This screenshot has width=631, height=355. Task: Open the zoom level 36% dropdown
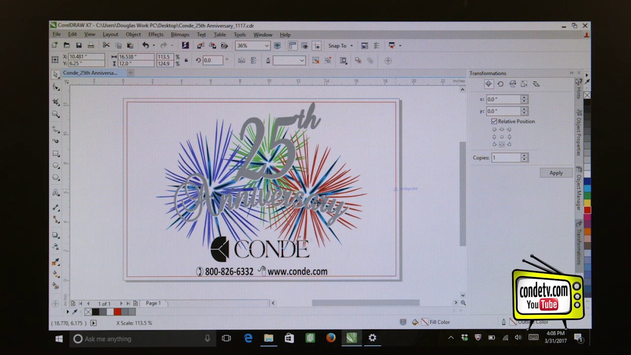267,46
